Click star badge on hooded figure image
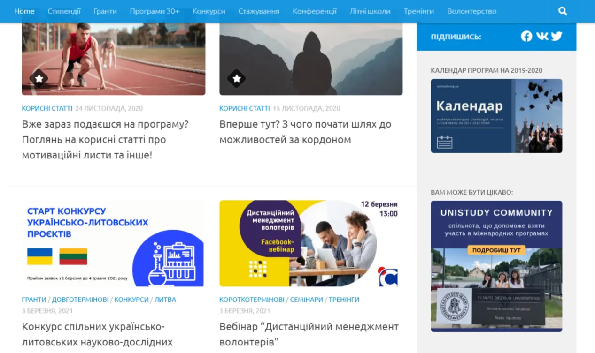595x353 pixels. (x=237, y=79)
